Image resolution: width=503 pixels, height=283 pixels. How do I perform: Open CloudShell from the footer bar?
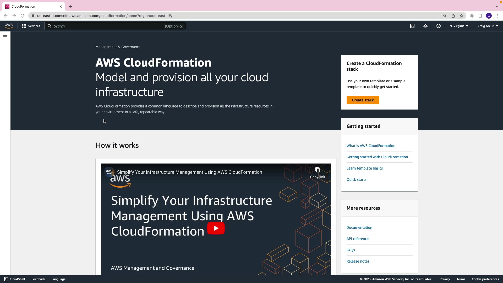(x=15, y=279)
